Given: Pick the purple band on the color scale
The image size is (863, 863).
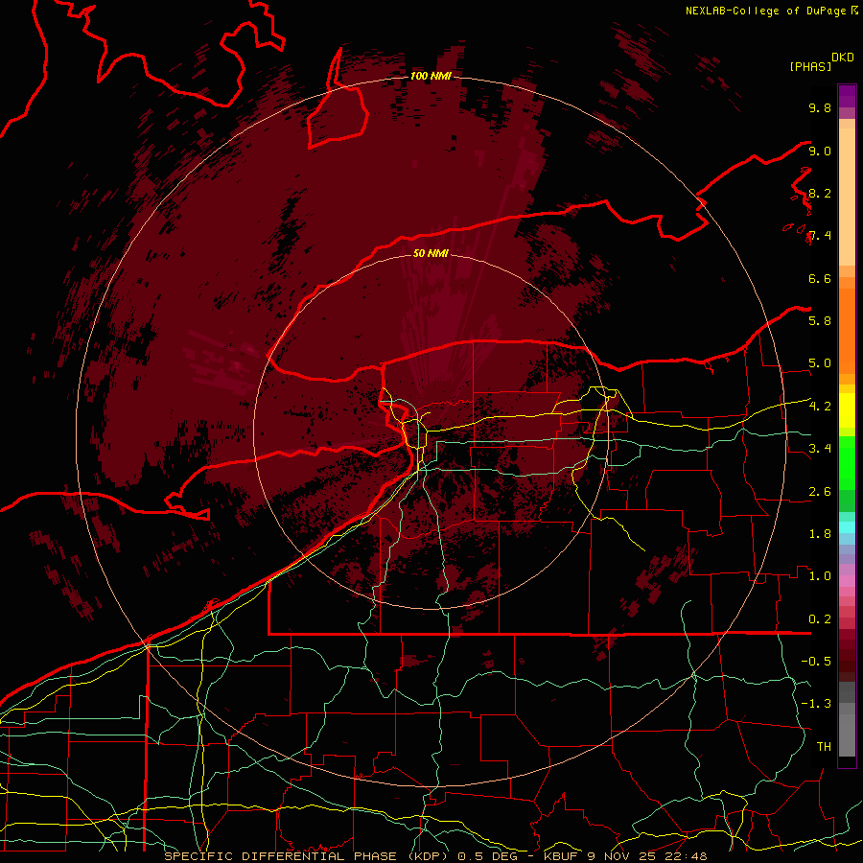Looking at the screenshot, I should (847, 96).
